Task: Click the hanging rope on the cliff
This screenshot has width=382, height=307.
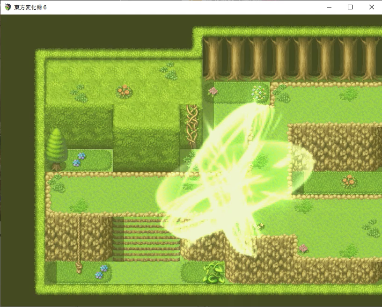Action: point(79,243)
